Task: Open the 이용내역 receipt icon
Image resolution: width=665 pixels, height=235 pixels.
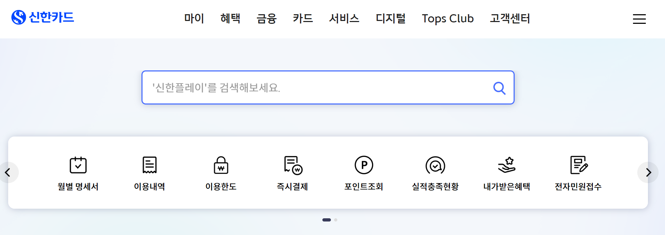Action: 150,165
